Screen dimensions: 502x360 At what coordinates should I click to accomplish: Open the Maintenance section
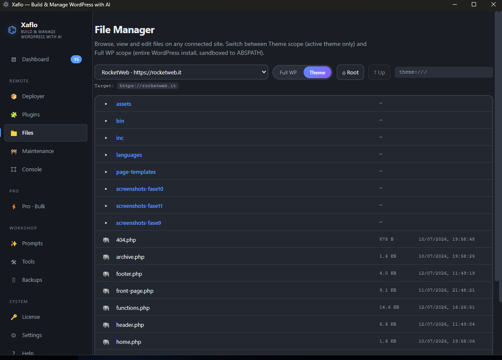pos(46,151)
